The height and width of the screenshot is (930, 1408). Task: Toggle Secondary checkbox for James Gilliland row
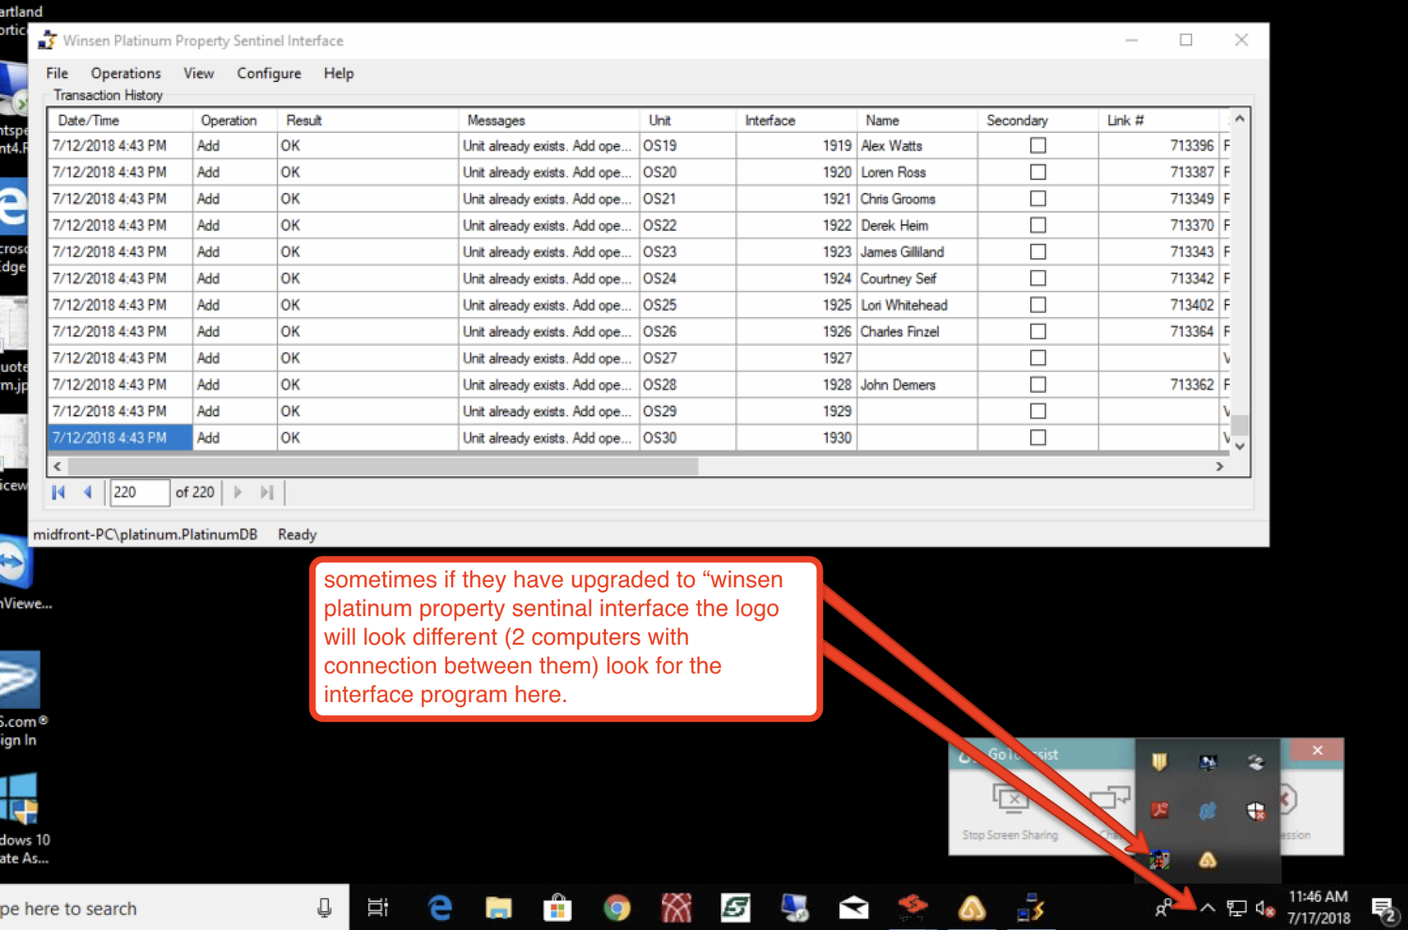point(1038,251)
